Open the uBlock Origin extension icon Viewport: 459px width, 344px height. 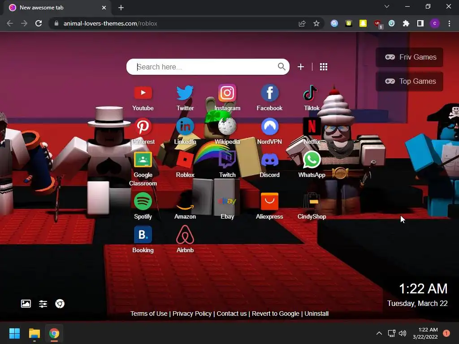click(377, 24)
